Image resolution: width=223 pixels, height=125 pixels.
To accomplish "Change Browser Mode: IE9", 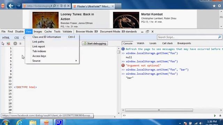I will (x=87, y=32).
